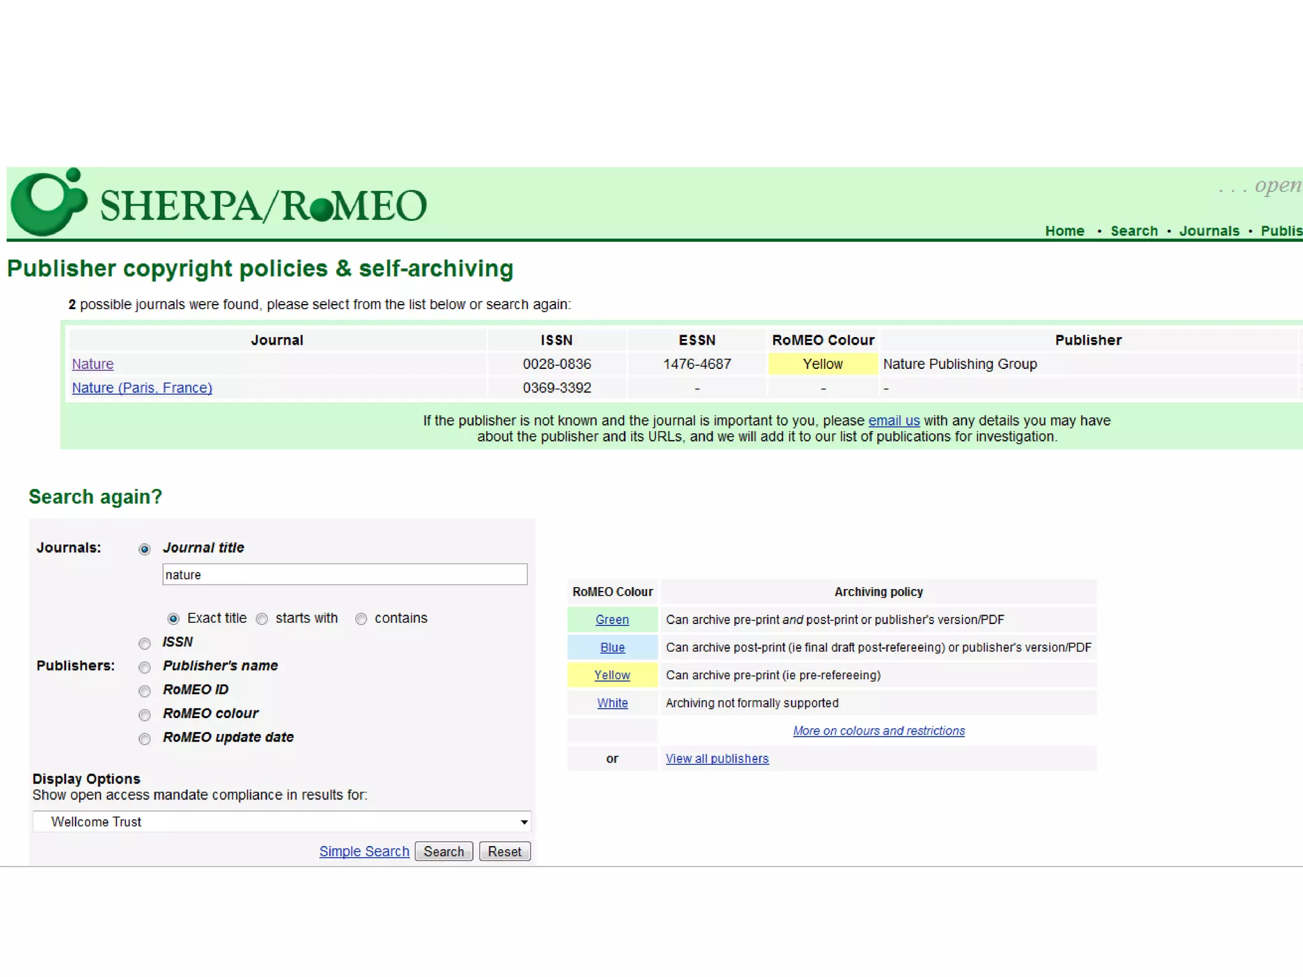This screenshot has height=977, width=1303.
Task: Open the Nature journal link
Action: 93,364
